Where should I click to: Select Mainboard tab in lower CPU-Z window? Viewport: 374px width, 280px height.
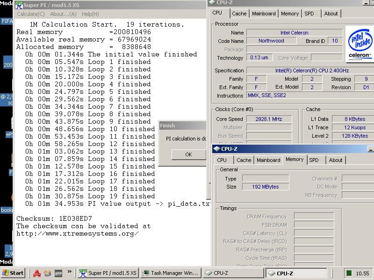(x=268, y=160)
